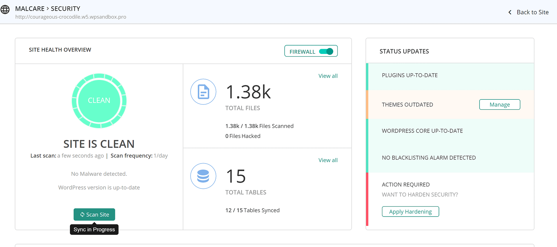Click STATUS UPDATES heading
The width and height of the screenshot is (557, 247).
(x=404, y=51)
